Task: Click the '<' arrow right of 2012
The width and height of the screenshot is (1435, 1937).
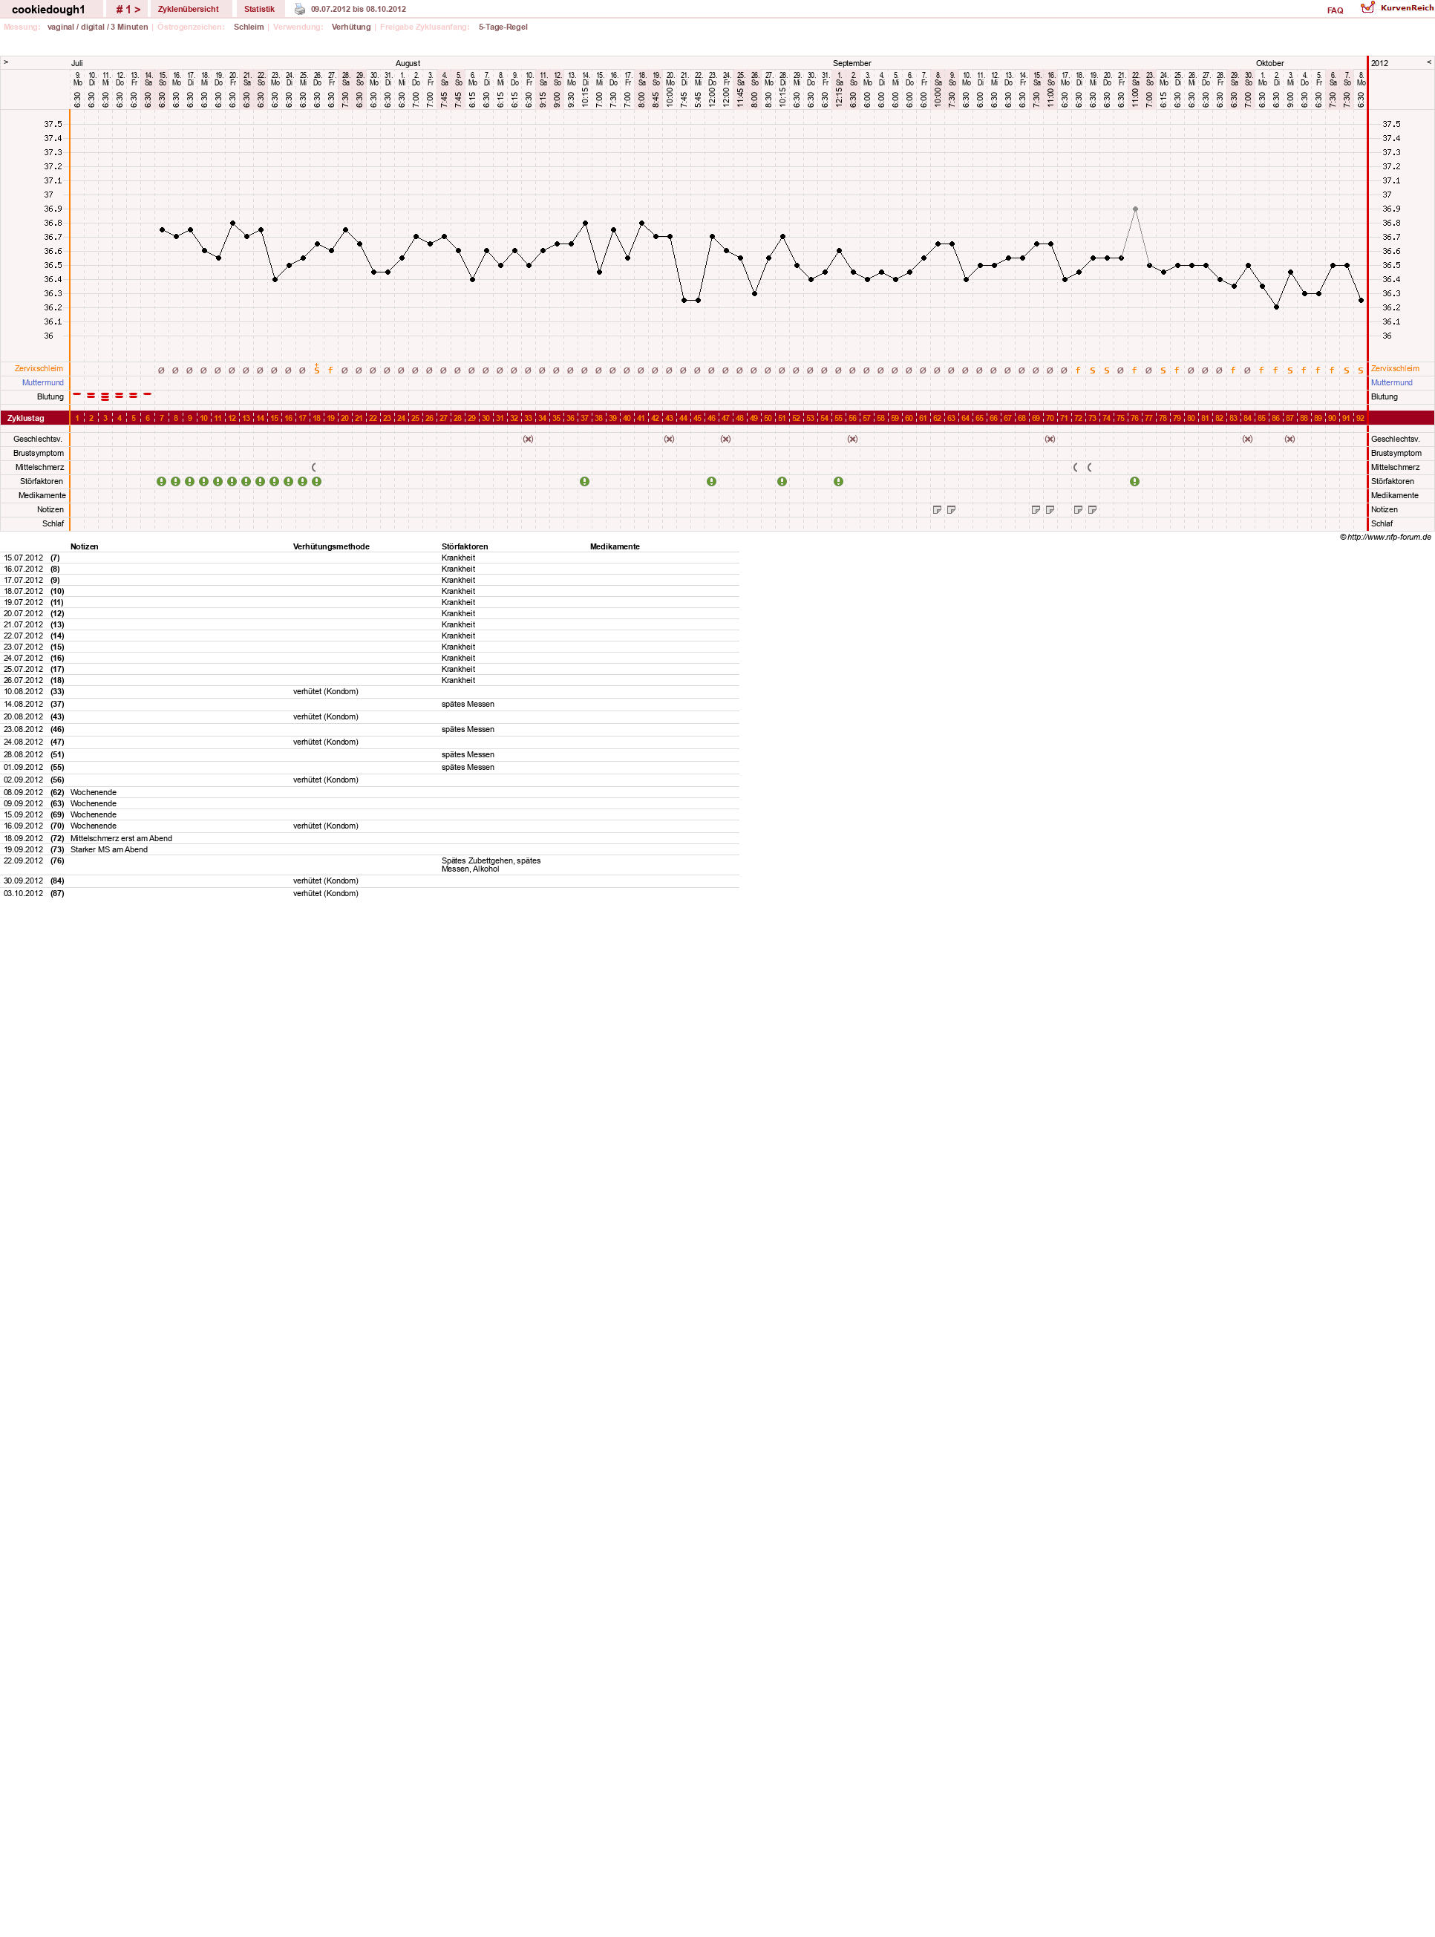Action: pos(1429,62)
